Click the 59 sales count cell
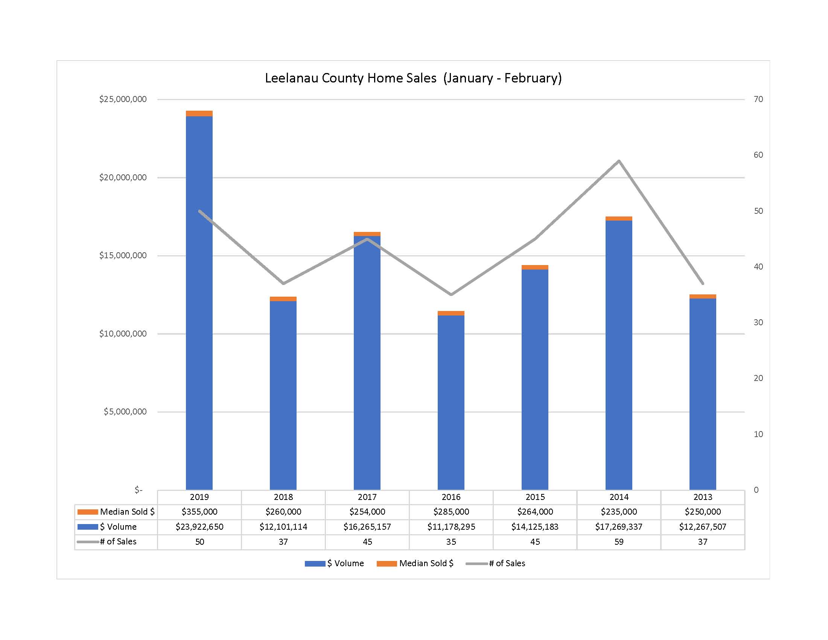The width and height of the screenshot is (828, 640). pos(619,542)
